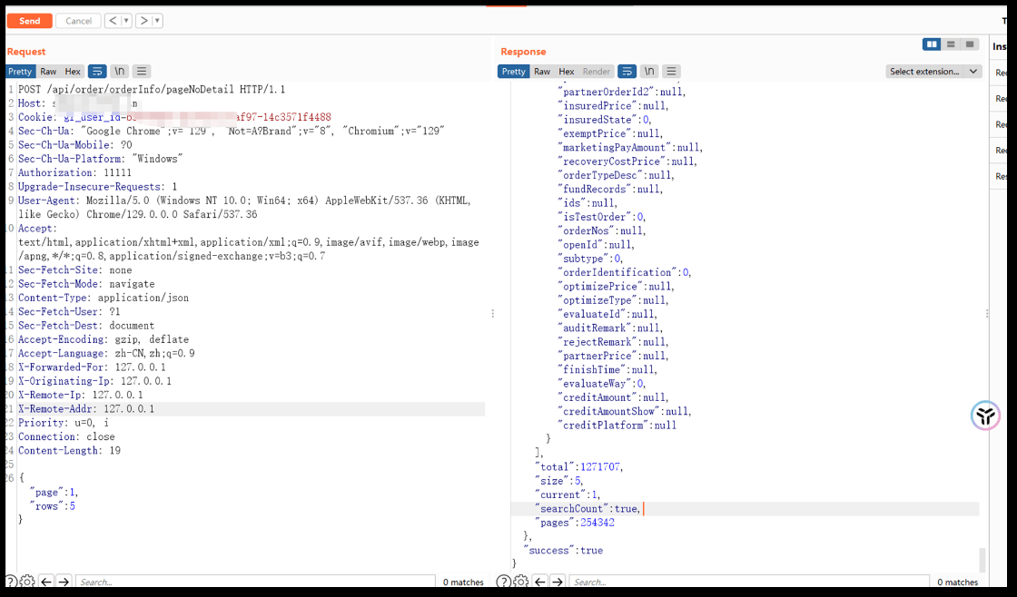The height and width of the screenshot is (597, 1017).
Task: Jump to next match in Request search
Action: (63, 582)
